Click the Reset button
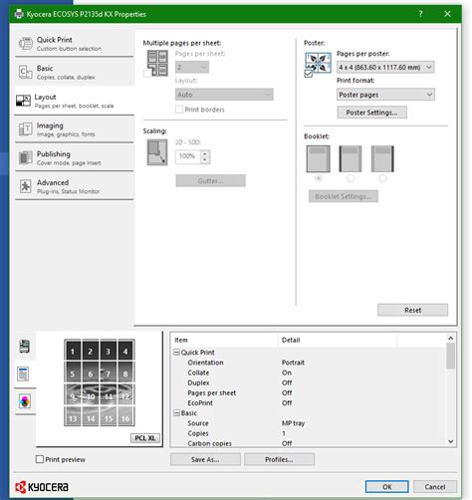This screenshot has height=500, width=472. [412, 310]
